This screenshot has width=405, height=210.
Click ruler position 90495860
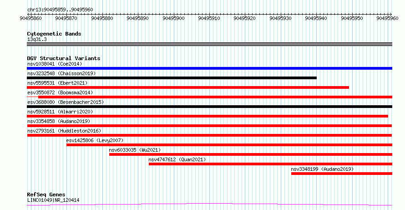click(31, 18)
